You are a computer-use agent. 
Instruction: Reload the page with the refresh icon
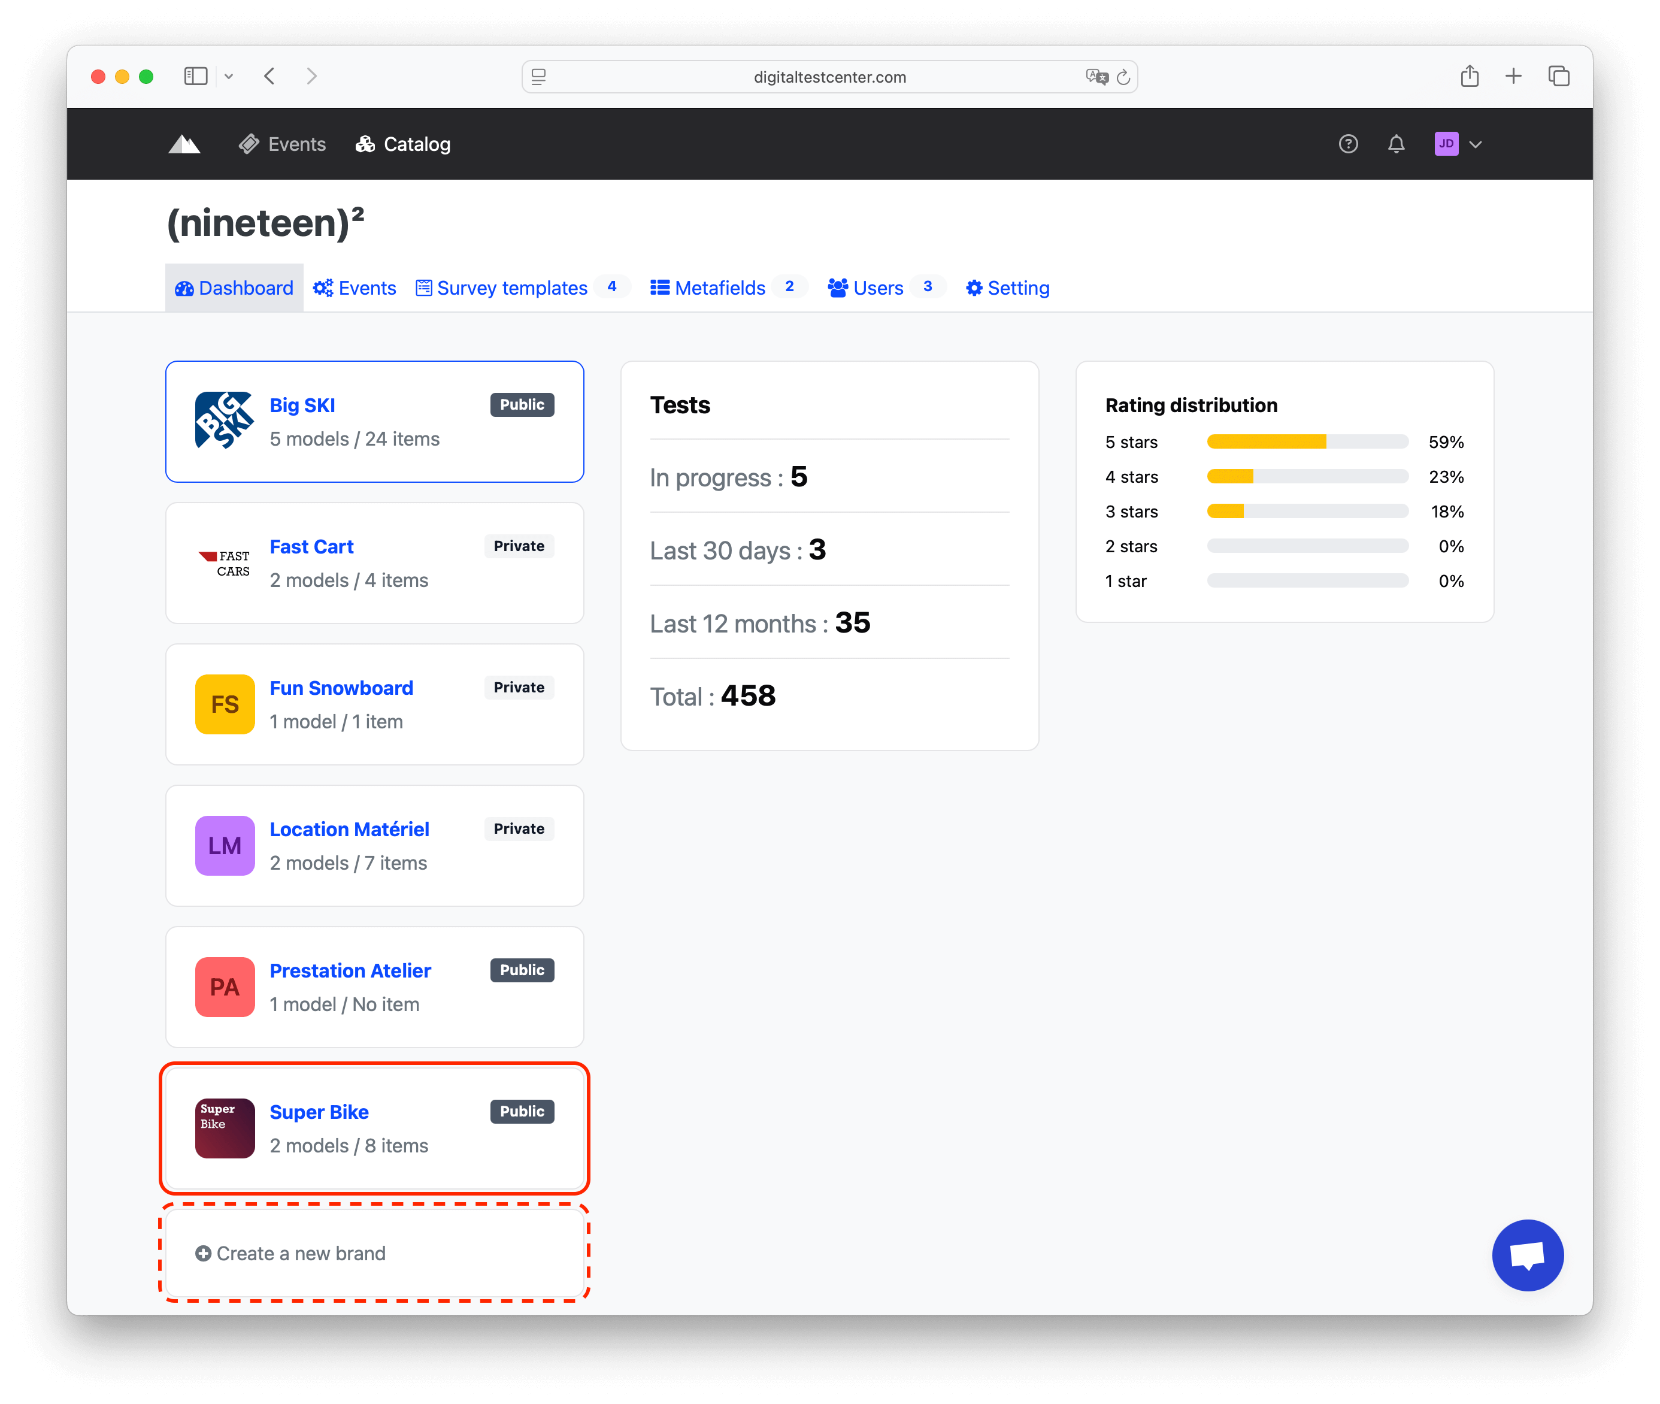click(x=1123, y=77)
